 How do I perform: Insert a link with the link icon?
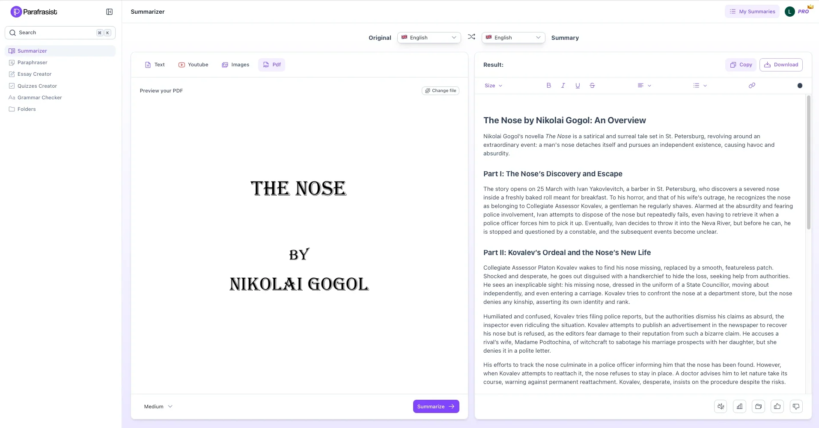point(752,86)
